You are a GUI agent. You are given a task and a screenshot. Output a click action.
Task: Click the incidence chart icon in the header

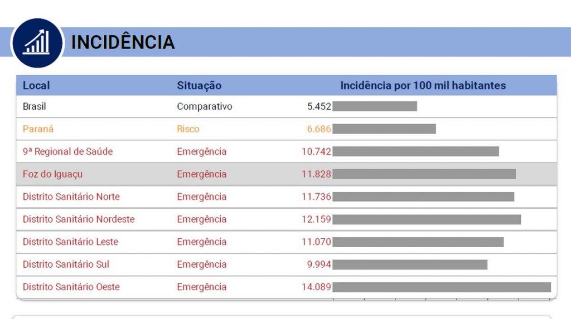click(x=37, y=42)
